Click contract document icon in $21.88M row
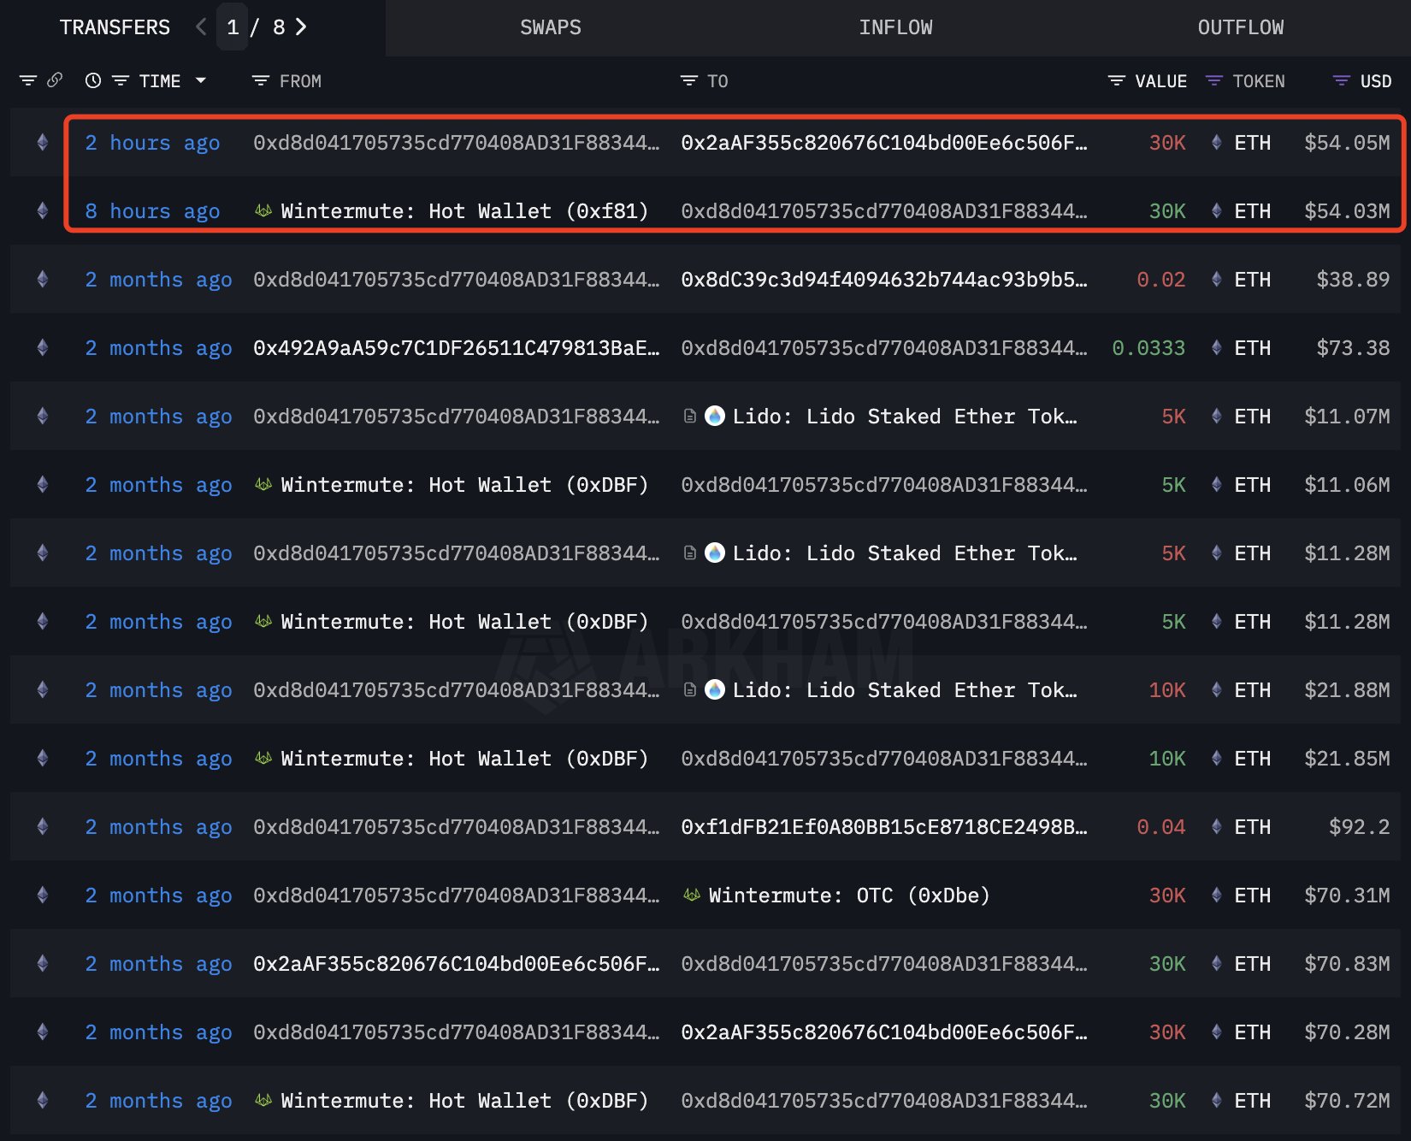Image resolution: width=1411 pixels, height=1141 pixels. (689, 690)
